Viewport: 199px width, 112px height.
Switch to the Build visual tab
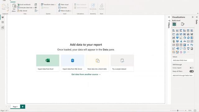tap(174, 24)
